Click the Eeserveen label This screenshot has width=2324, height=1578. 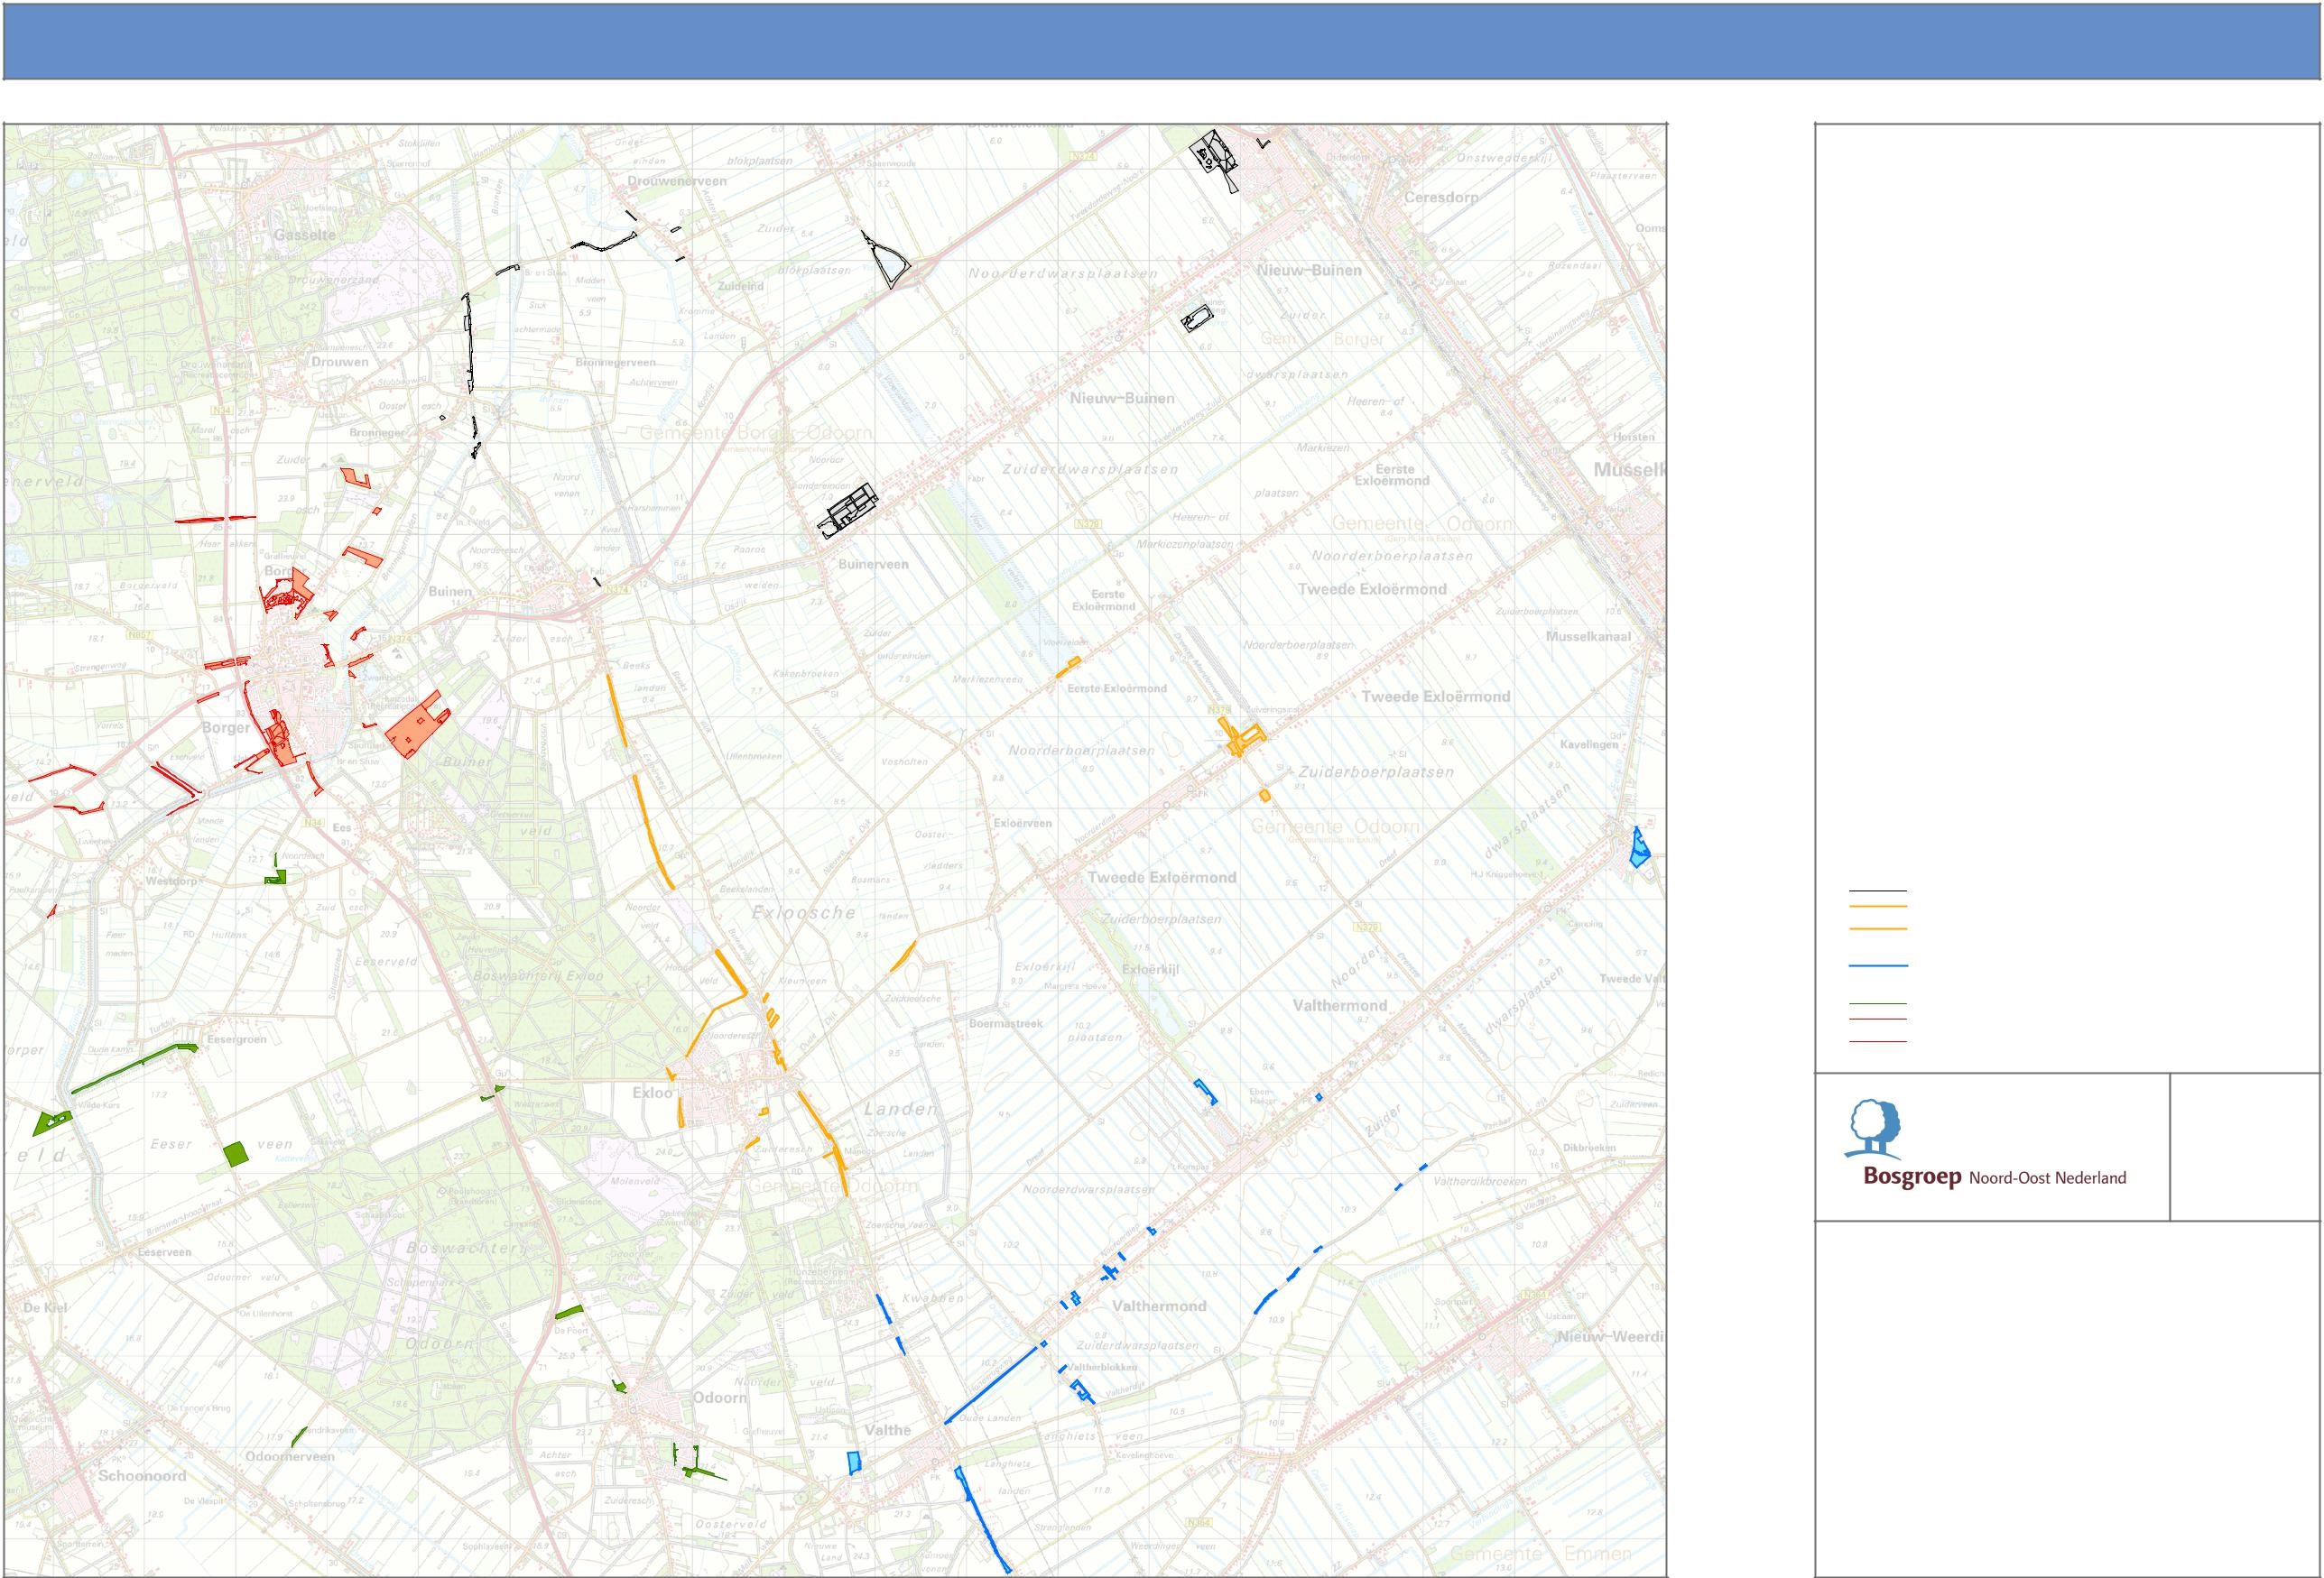pos(164,1251)
